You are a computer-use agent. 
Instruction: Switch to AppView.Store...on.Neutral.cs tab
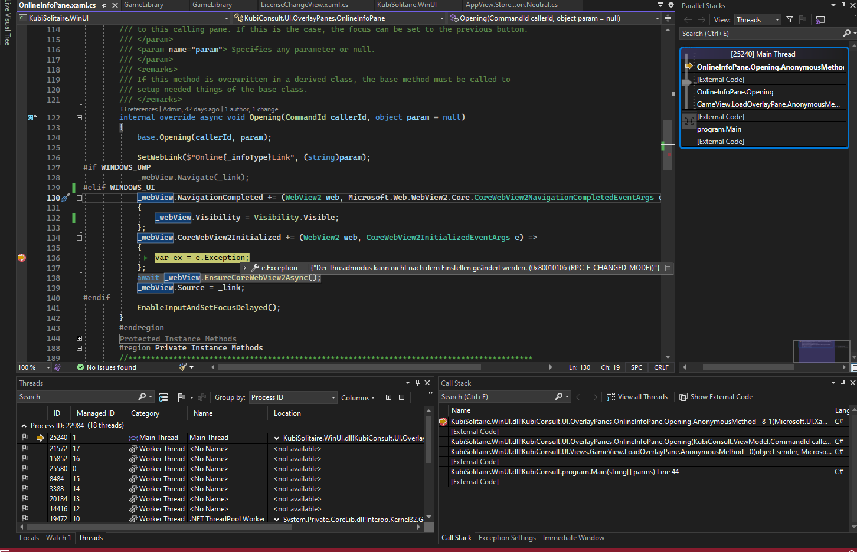coord(511,5)
